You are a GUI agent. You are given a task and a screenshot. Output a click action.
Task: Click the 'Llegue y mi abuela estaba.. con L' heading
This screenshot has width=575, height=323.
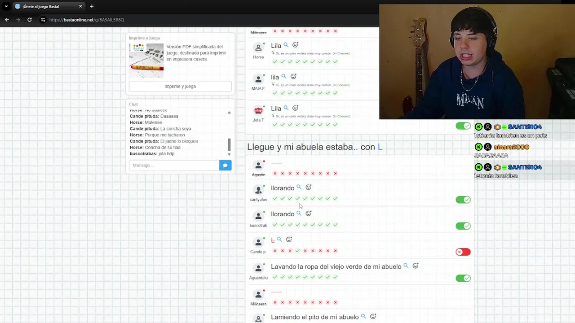(314, 147)
